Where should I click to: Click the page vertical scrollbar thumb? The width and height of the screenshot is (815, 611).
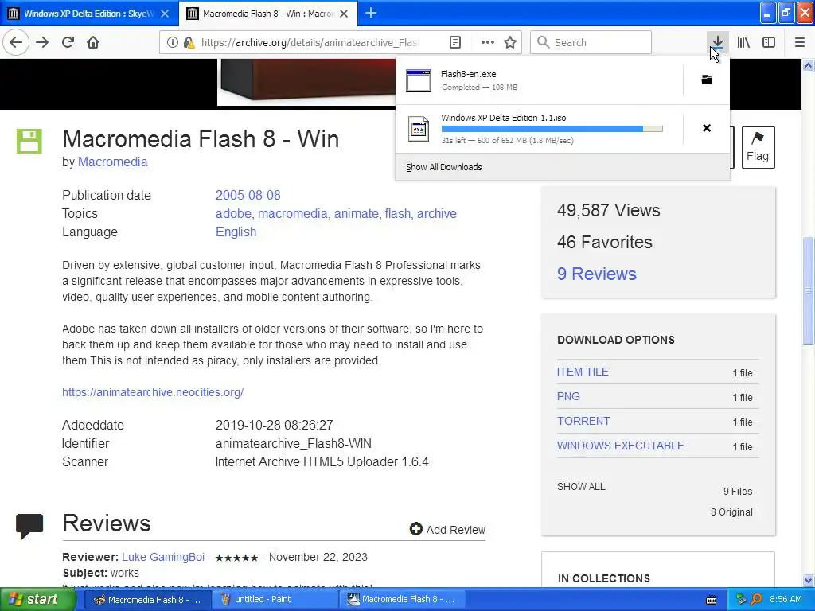808,290
